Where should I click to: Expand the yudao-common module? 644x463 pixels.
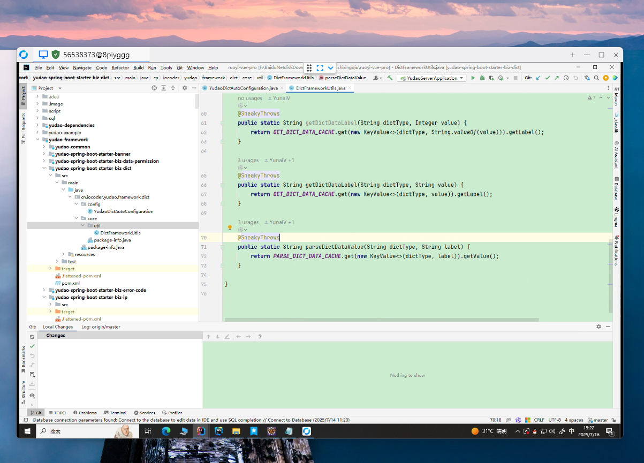click(44, 147)
